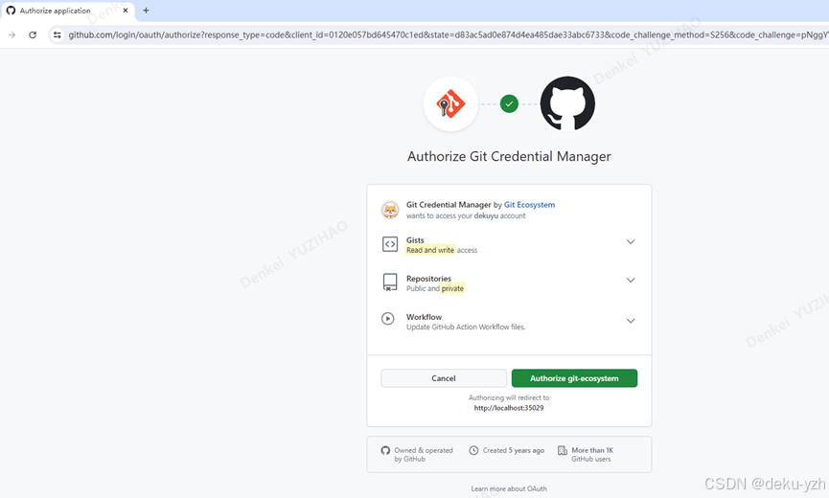Click 'wants to access your dekuyu account'
This screenshot has height=498, width=829.
click(x=466, y=216)
